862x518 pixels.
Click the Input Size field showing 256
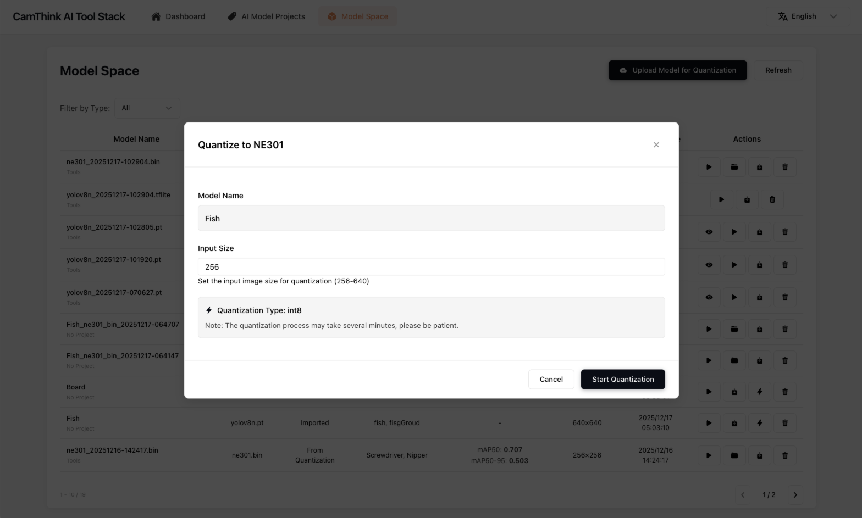coord(431,267)
